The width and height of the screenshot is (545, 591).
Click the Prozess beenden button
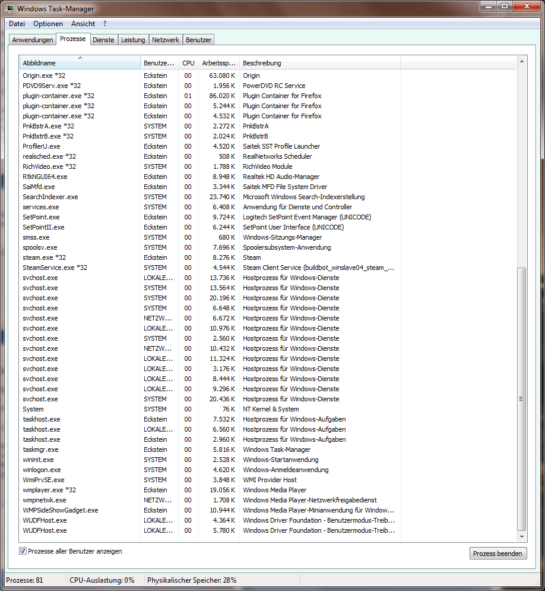coord(498,554)
